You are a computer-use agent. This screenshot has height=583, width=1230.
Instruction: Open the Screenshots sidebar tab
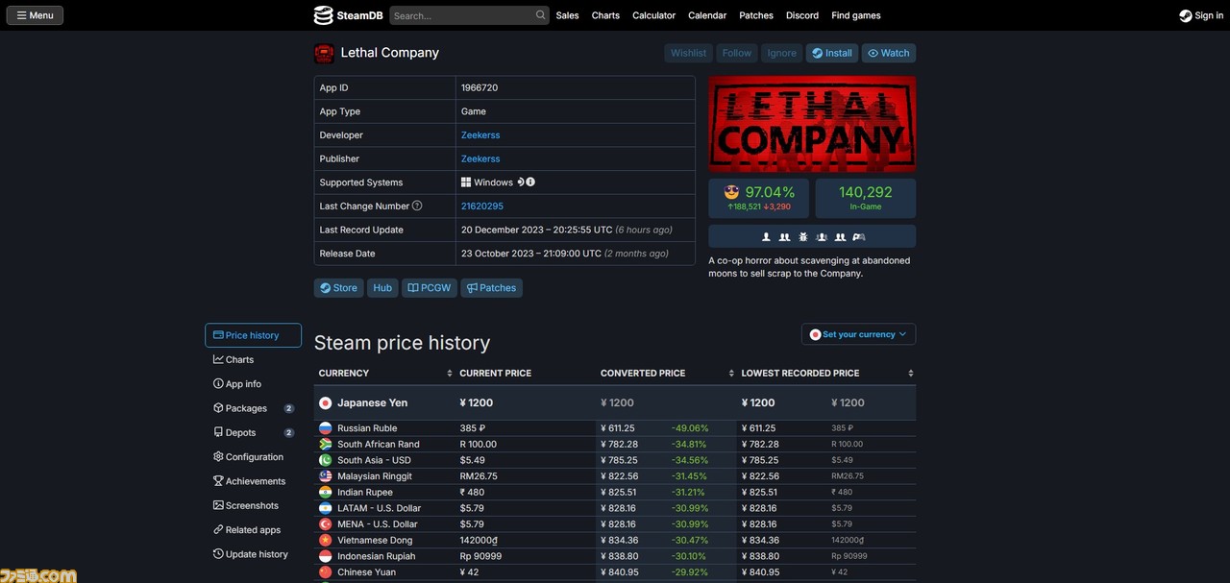[x=253, y=505]
